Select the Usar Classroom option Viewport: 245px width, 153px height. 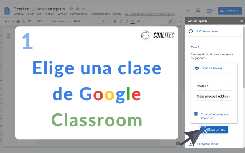point(214,68)
